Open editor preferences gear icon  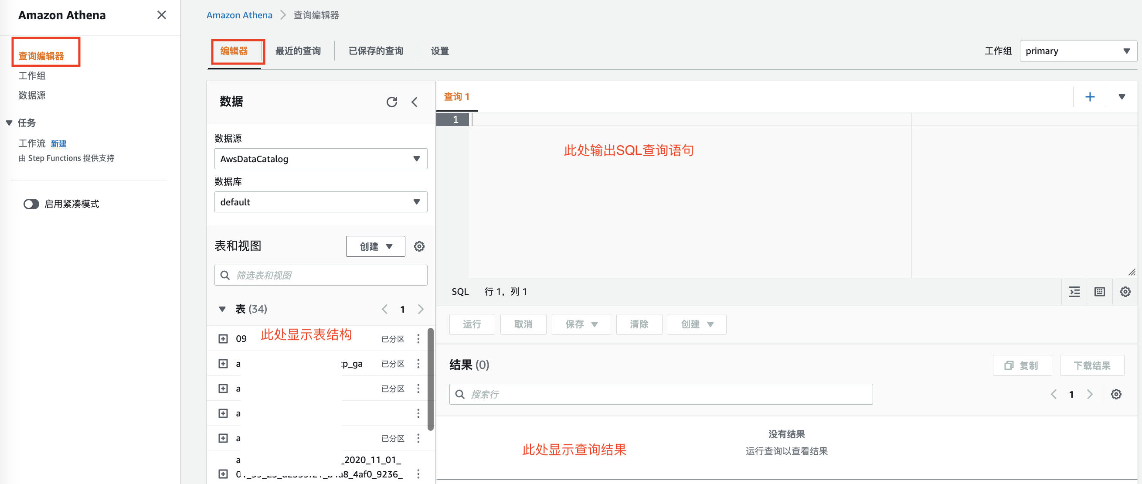1125,291
